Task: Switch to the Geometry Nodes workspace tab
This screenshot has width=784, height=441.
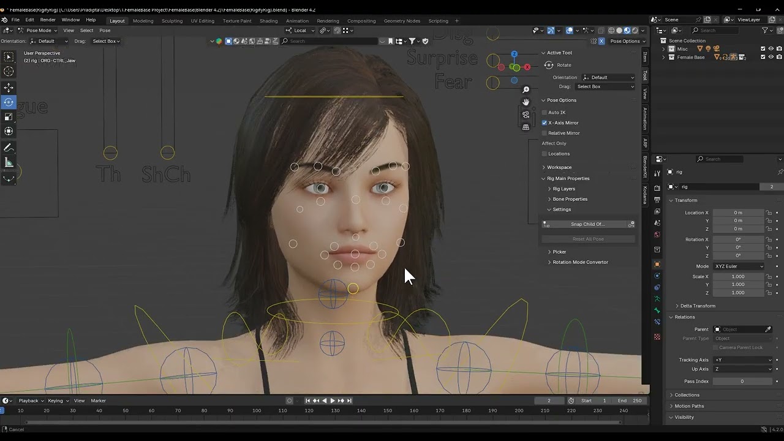Action: coord(402,21)
